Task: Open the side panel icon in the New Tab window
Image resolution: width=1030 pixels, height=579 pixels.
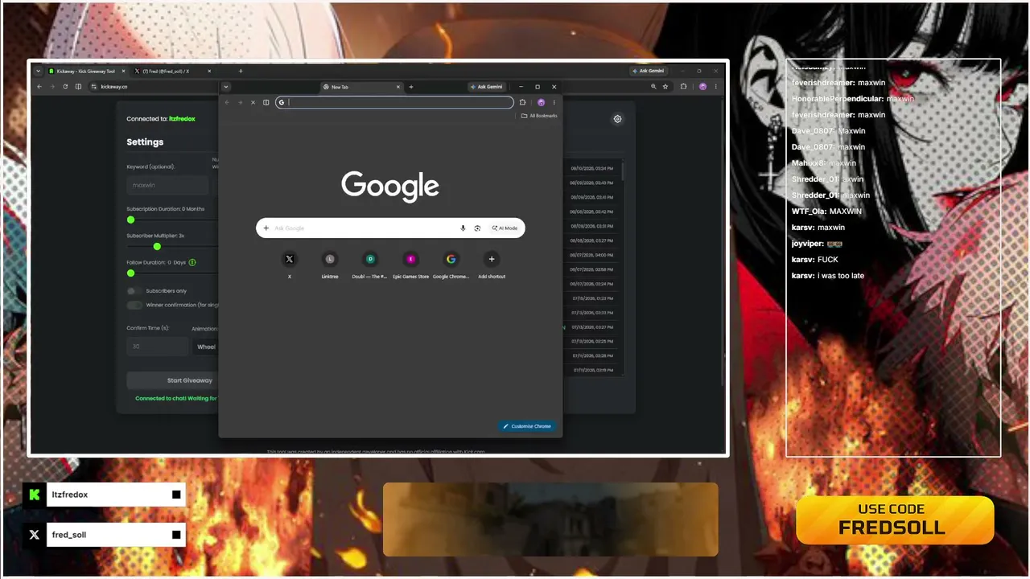Action: click(266, 102)
